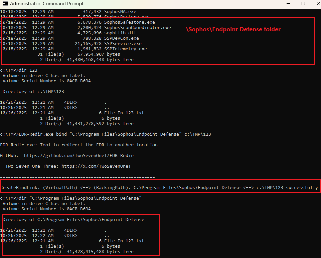Click the '31 File(s) 67,954,907 bytes' summary
Viewport: 321px width, 258px height.
coord(78,54)
